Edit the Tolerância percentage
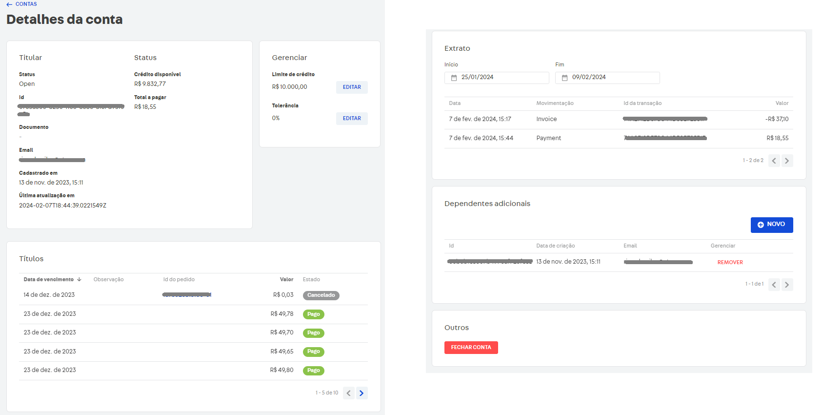The width and height of the screenshot is (823, 415). tap(352, 119)
